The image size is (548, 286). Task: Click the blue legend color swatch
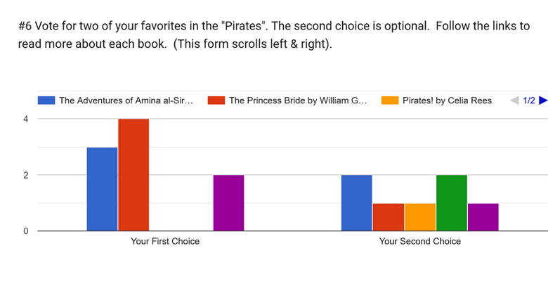pos(46,100)
